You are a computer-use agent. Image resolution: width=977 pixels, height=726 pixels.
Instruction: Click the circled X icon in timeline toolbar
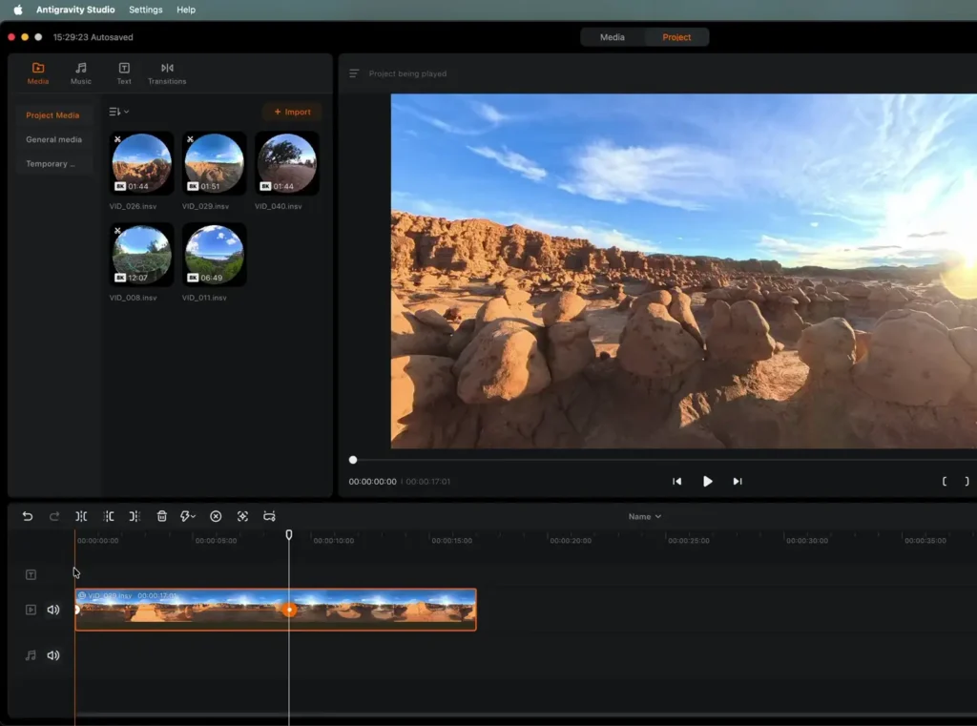pyautogui.click(x=216, y=516)
